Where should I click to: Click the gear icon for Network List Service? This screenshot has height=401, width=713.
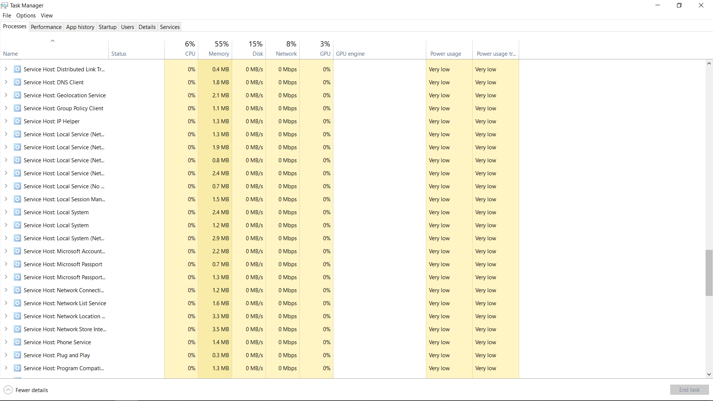coord(17,303)
